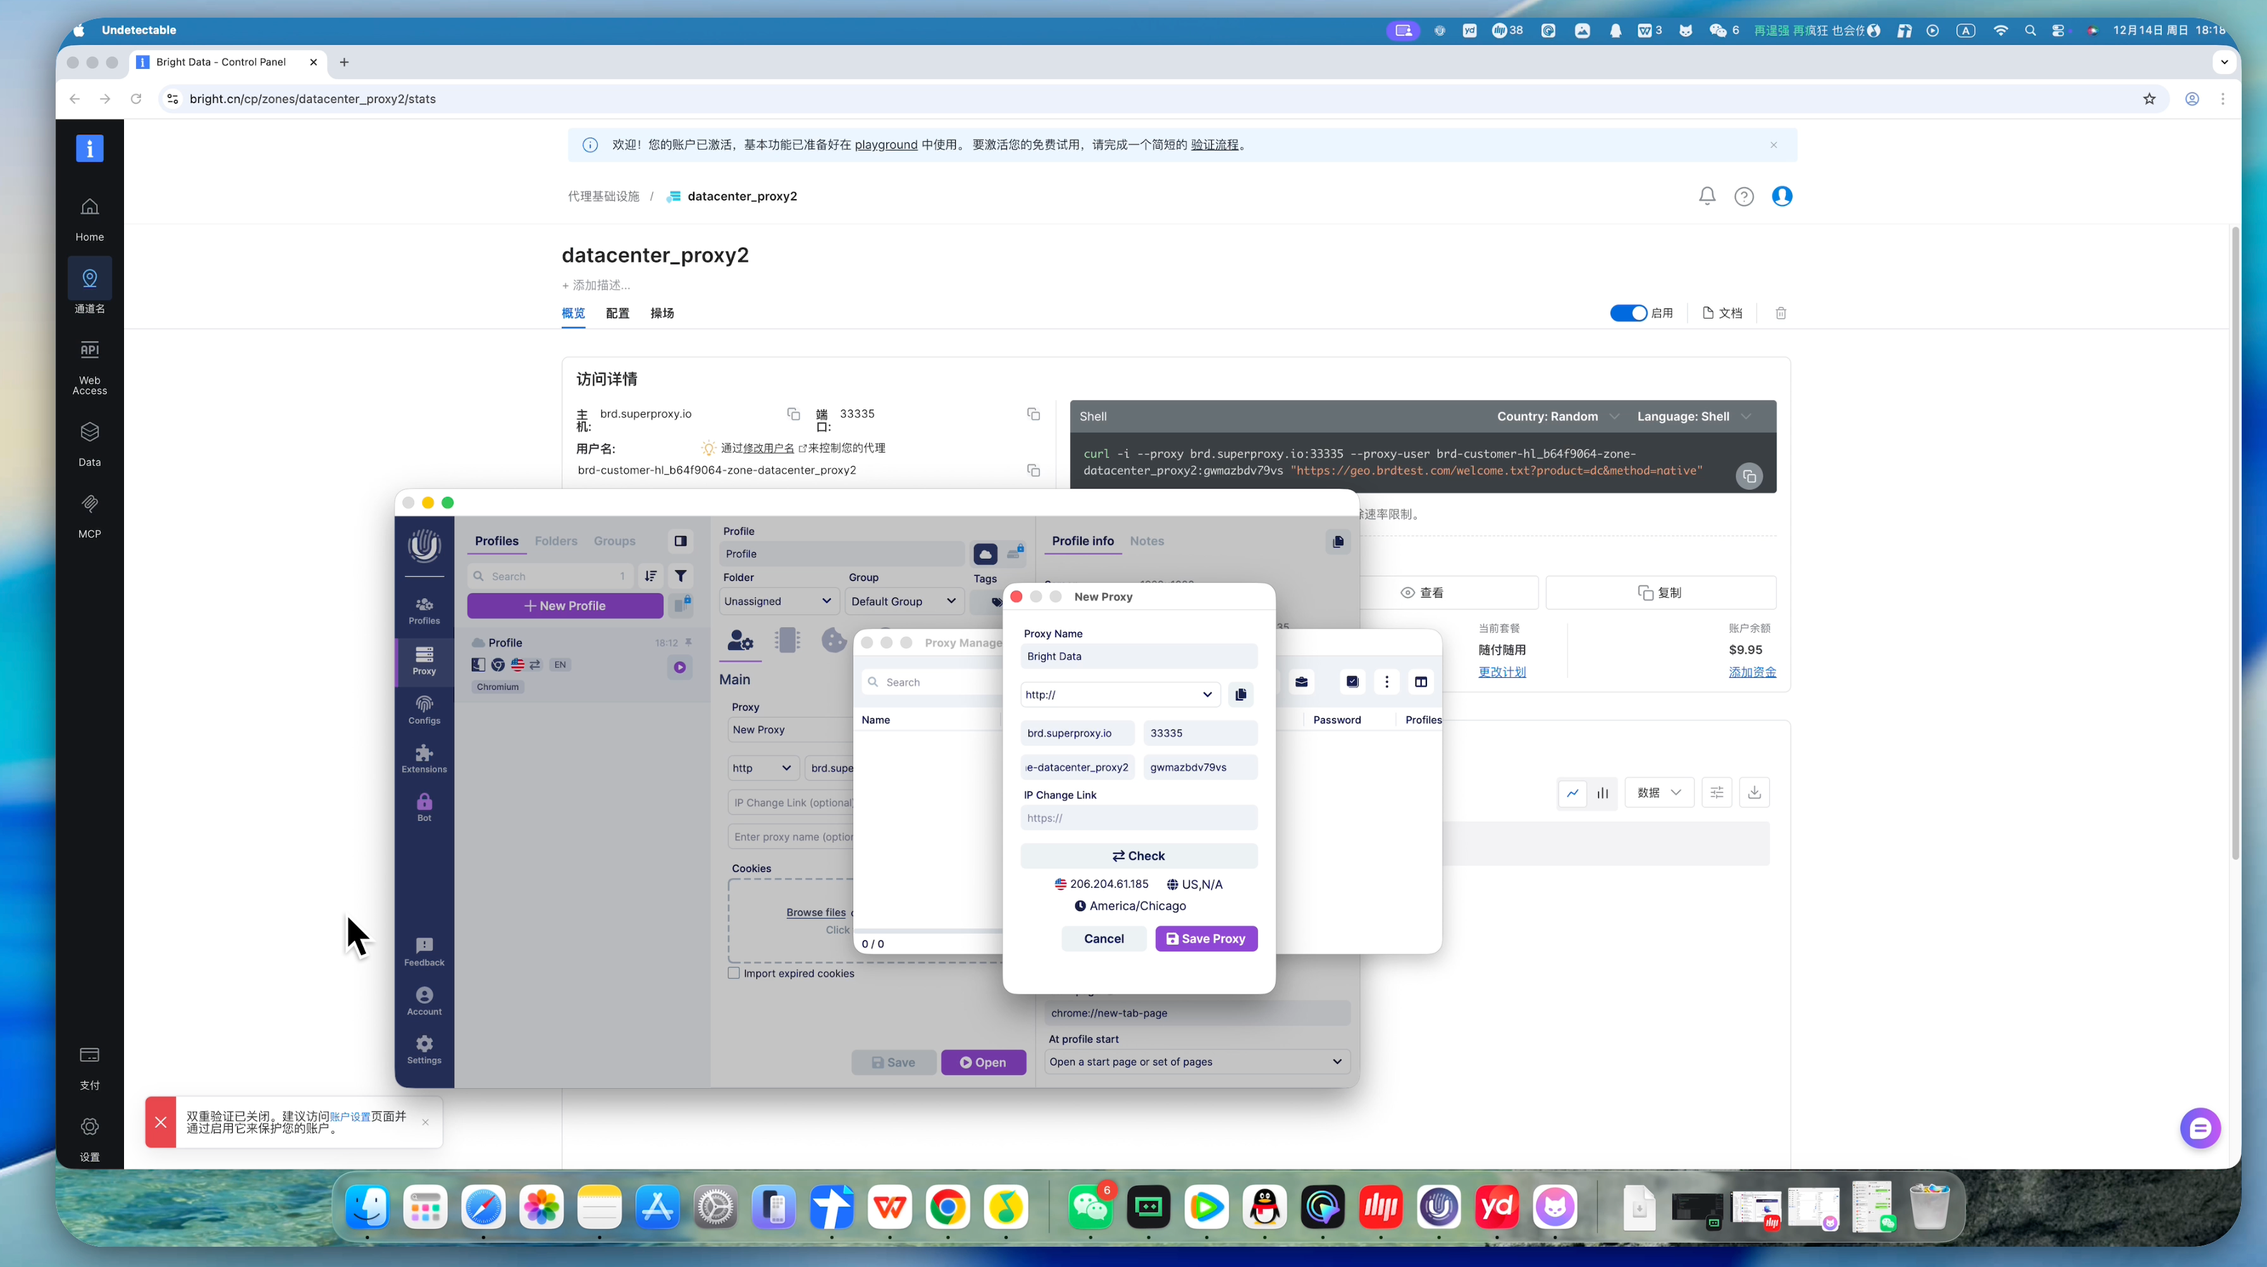Image resolution: width=2267 pixels, height=1267 pixels.
Task: Delete zone with trash icon
Action: coord(1781,313)
